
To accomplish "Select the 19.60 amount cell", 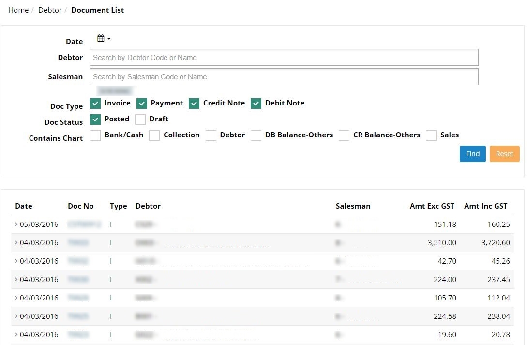I will click(x=447, y=334).
